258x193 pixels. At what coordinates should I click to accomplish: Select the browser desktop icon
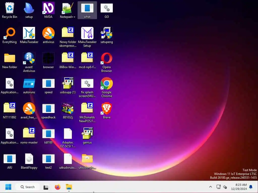48,61
